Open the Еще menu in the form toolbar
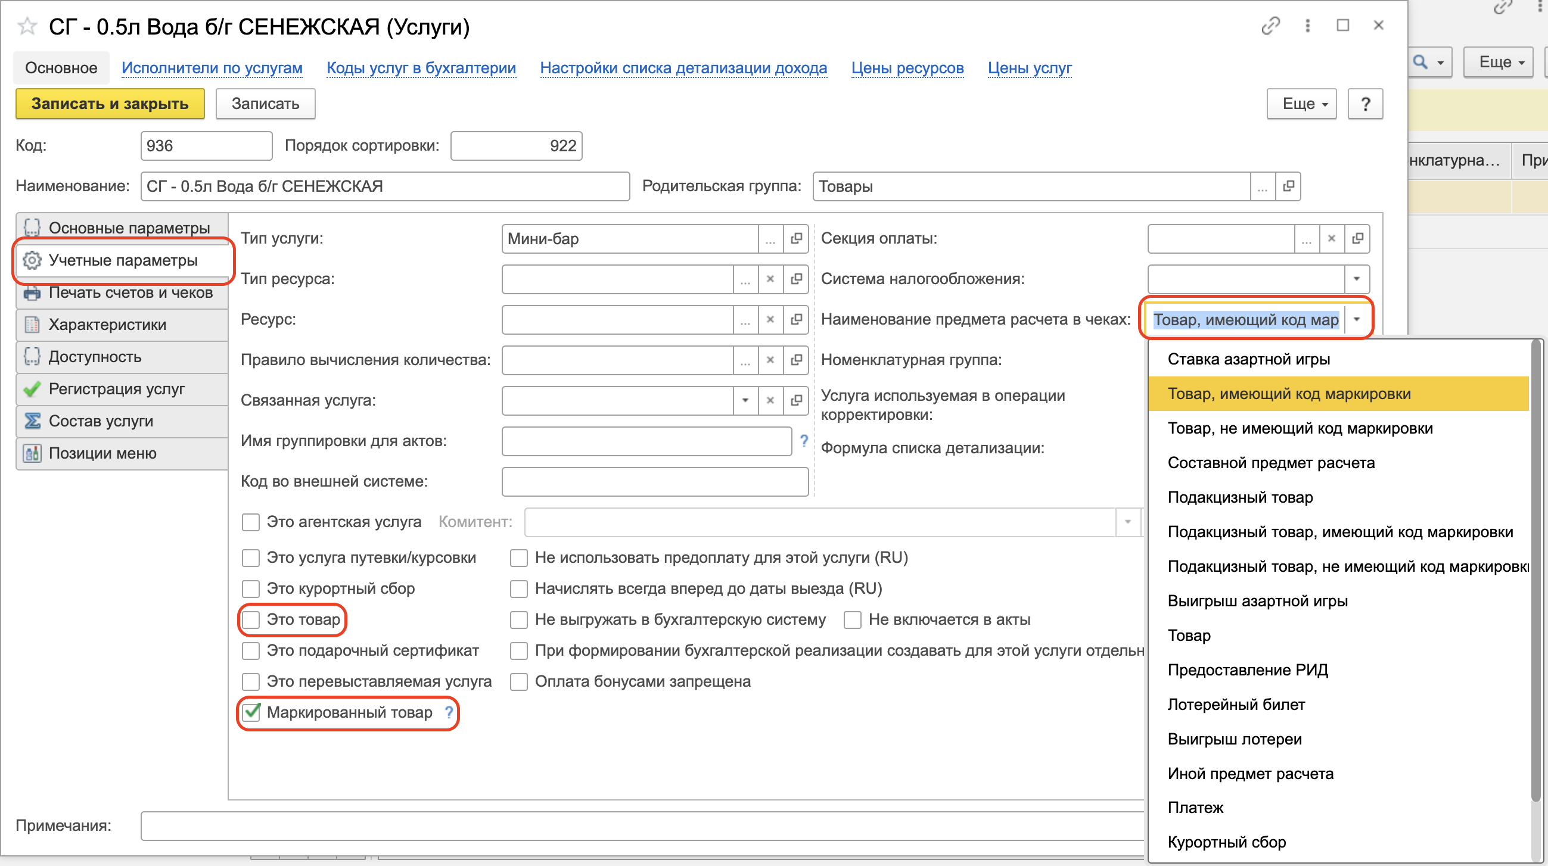Viewport: 1548px width, 866px height. (x=1301, y=104)
